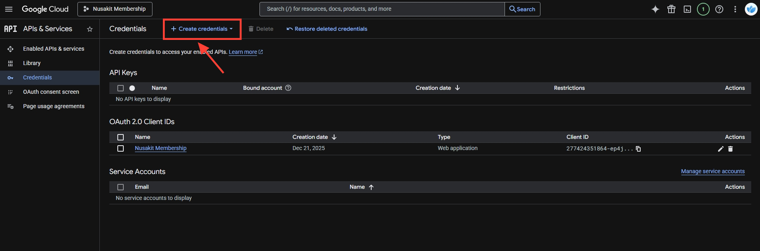Open Gemini AI assistant sparkle icon
This screenshot has height=251, width=760.
655,9
